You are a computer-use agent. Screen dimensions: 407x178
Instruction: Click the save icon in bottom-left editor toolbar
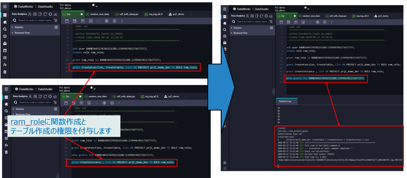point(65,103)
